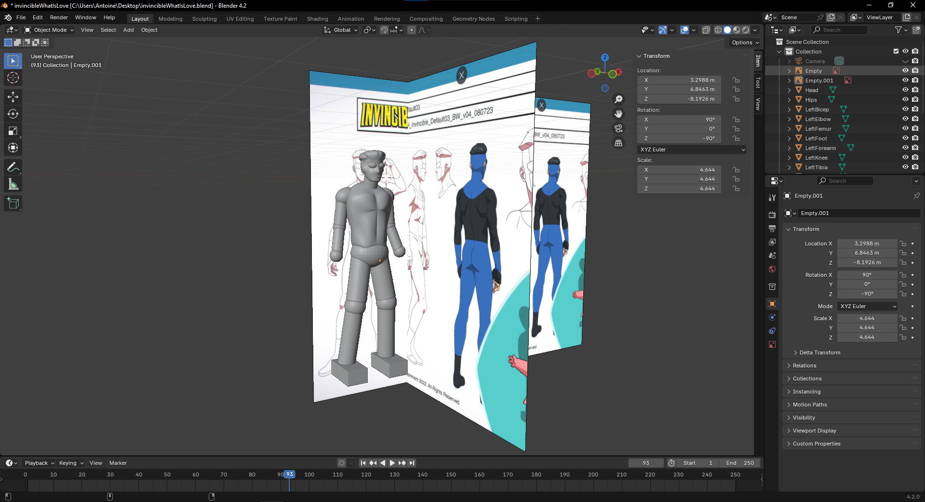The width and height of the screenshot is (925, 502).
Task: Toggle viewport visibility of Hips
Action: click(905, 99)
